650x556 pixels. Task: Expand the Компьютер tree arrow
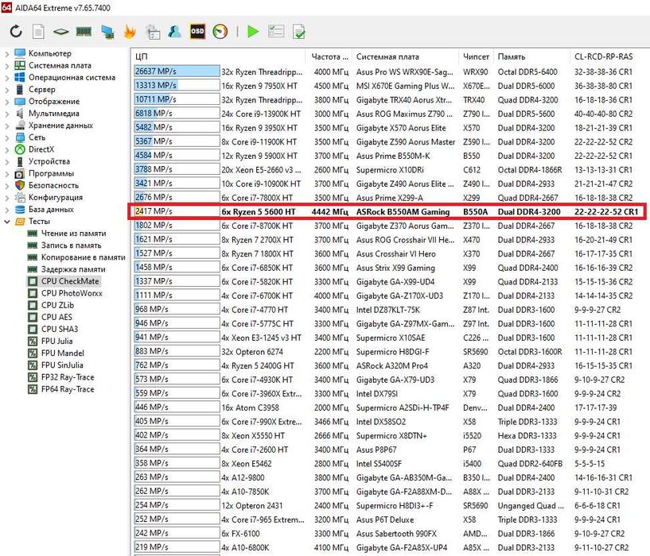[x=6, y=54]
